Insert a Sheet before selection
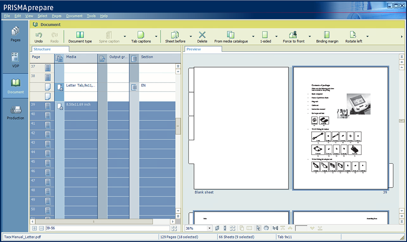Screen dimensions: 407x242 coord(175,37)
